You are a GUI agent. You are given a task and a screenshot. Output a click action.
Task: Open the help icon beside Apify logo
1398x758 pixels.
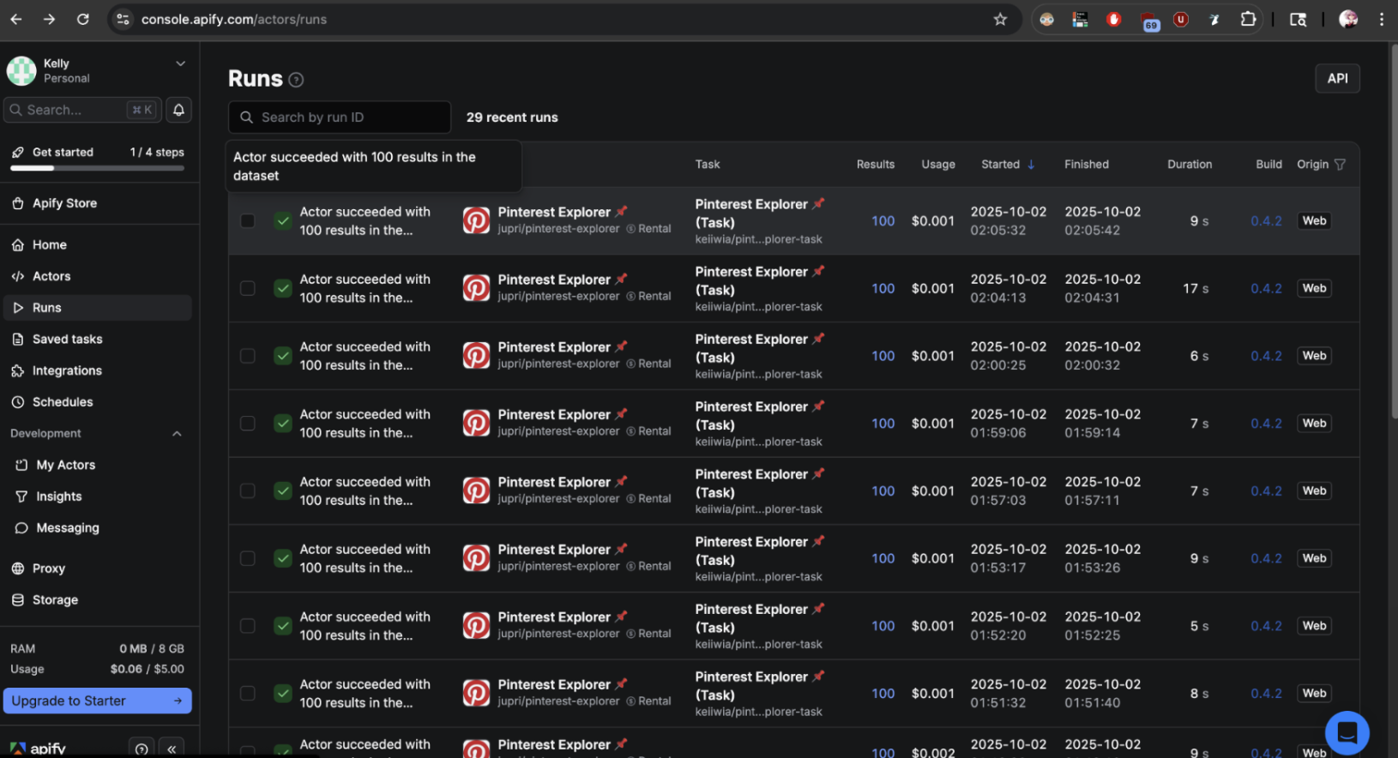tap(142, 749)
